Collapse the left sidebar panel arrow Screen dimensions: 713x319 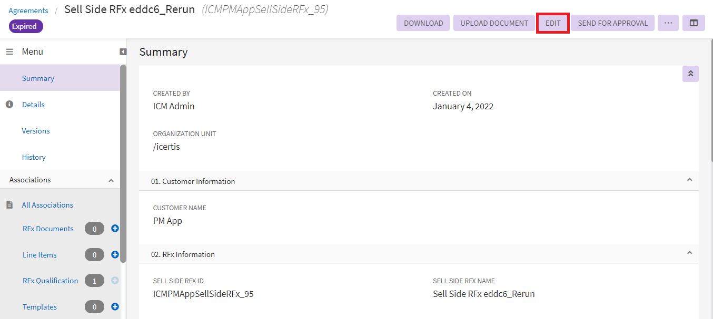(x=123, y=52)
